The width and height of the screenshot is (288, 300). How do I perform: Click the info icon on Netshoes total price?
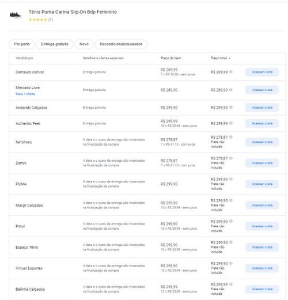[231, 137]
